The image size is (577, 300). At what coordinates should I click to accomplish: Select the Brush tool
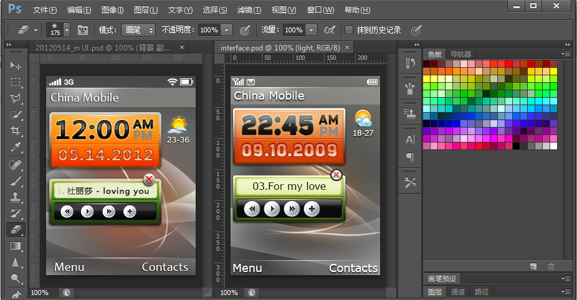point(16,181)
